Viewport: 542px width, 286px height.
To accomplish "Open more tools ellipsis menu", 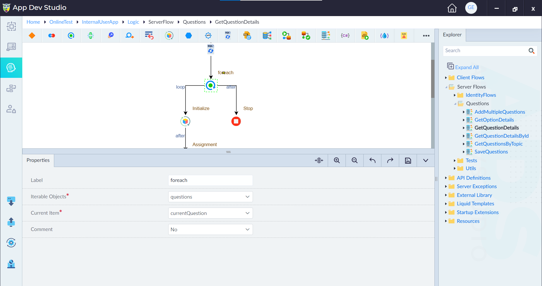I will [426, 36].
